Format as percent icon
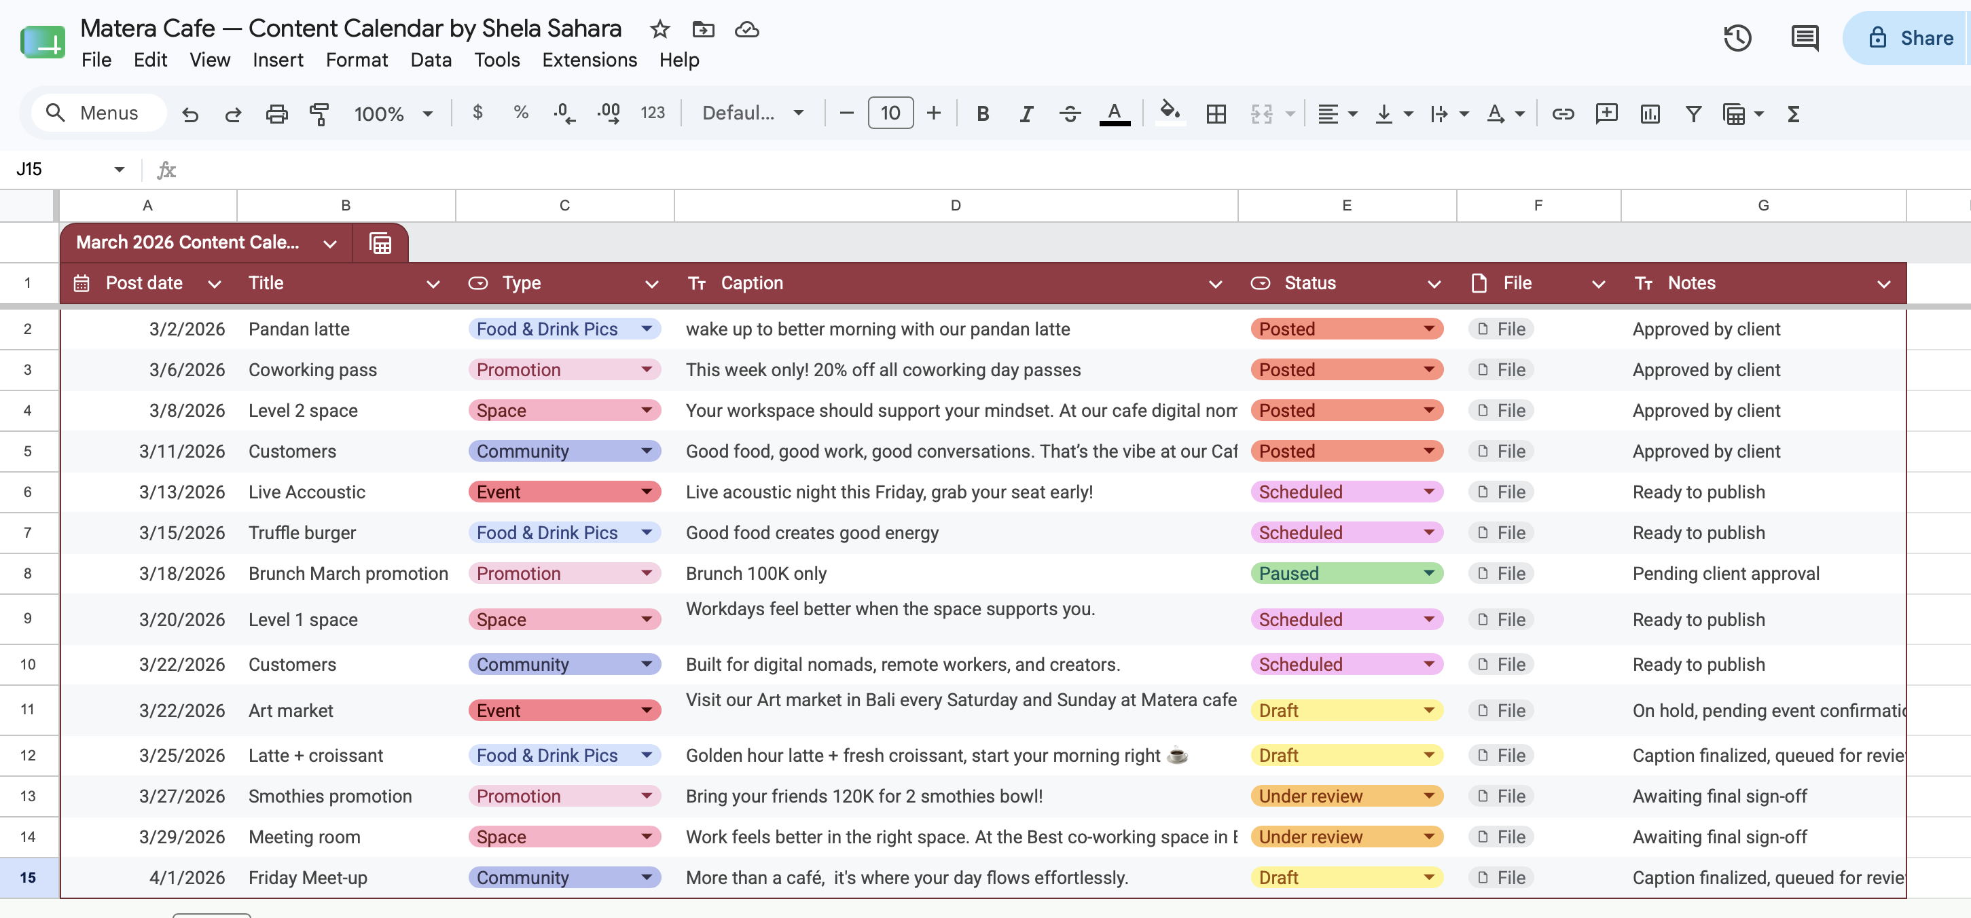The image size is (1971, 918). pyautogui.click(x=521, y=113)
